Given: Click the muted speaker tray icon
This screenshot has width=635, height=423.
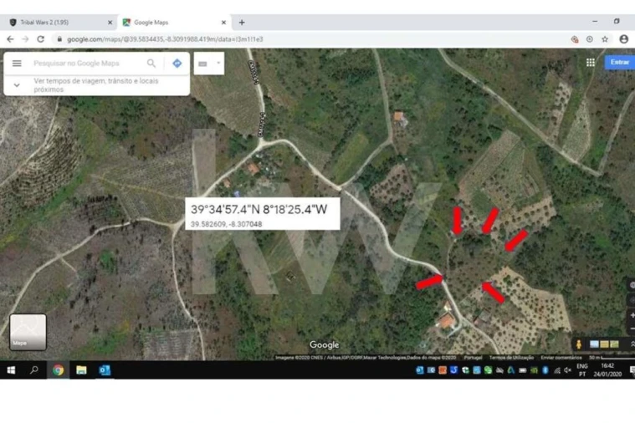Looking at the screenshot, I should coord(568,370).
